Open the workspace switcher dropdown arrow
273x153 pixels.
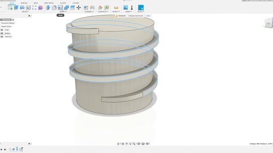click(1, 8)
